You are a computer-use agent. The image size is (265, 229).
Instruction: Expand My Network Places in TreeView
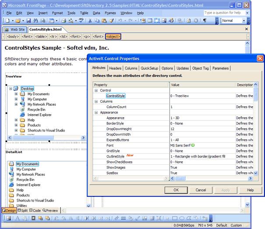click(16, 104)
